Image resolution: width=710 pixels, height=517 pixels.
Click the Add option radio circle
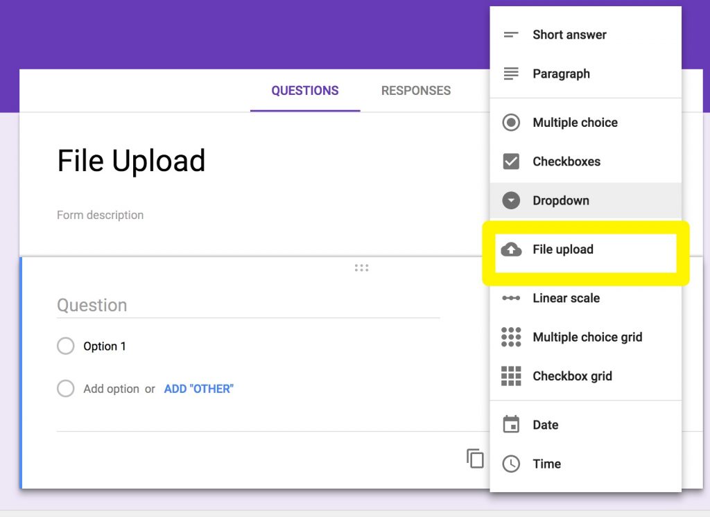(x=66, y=388)
